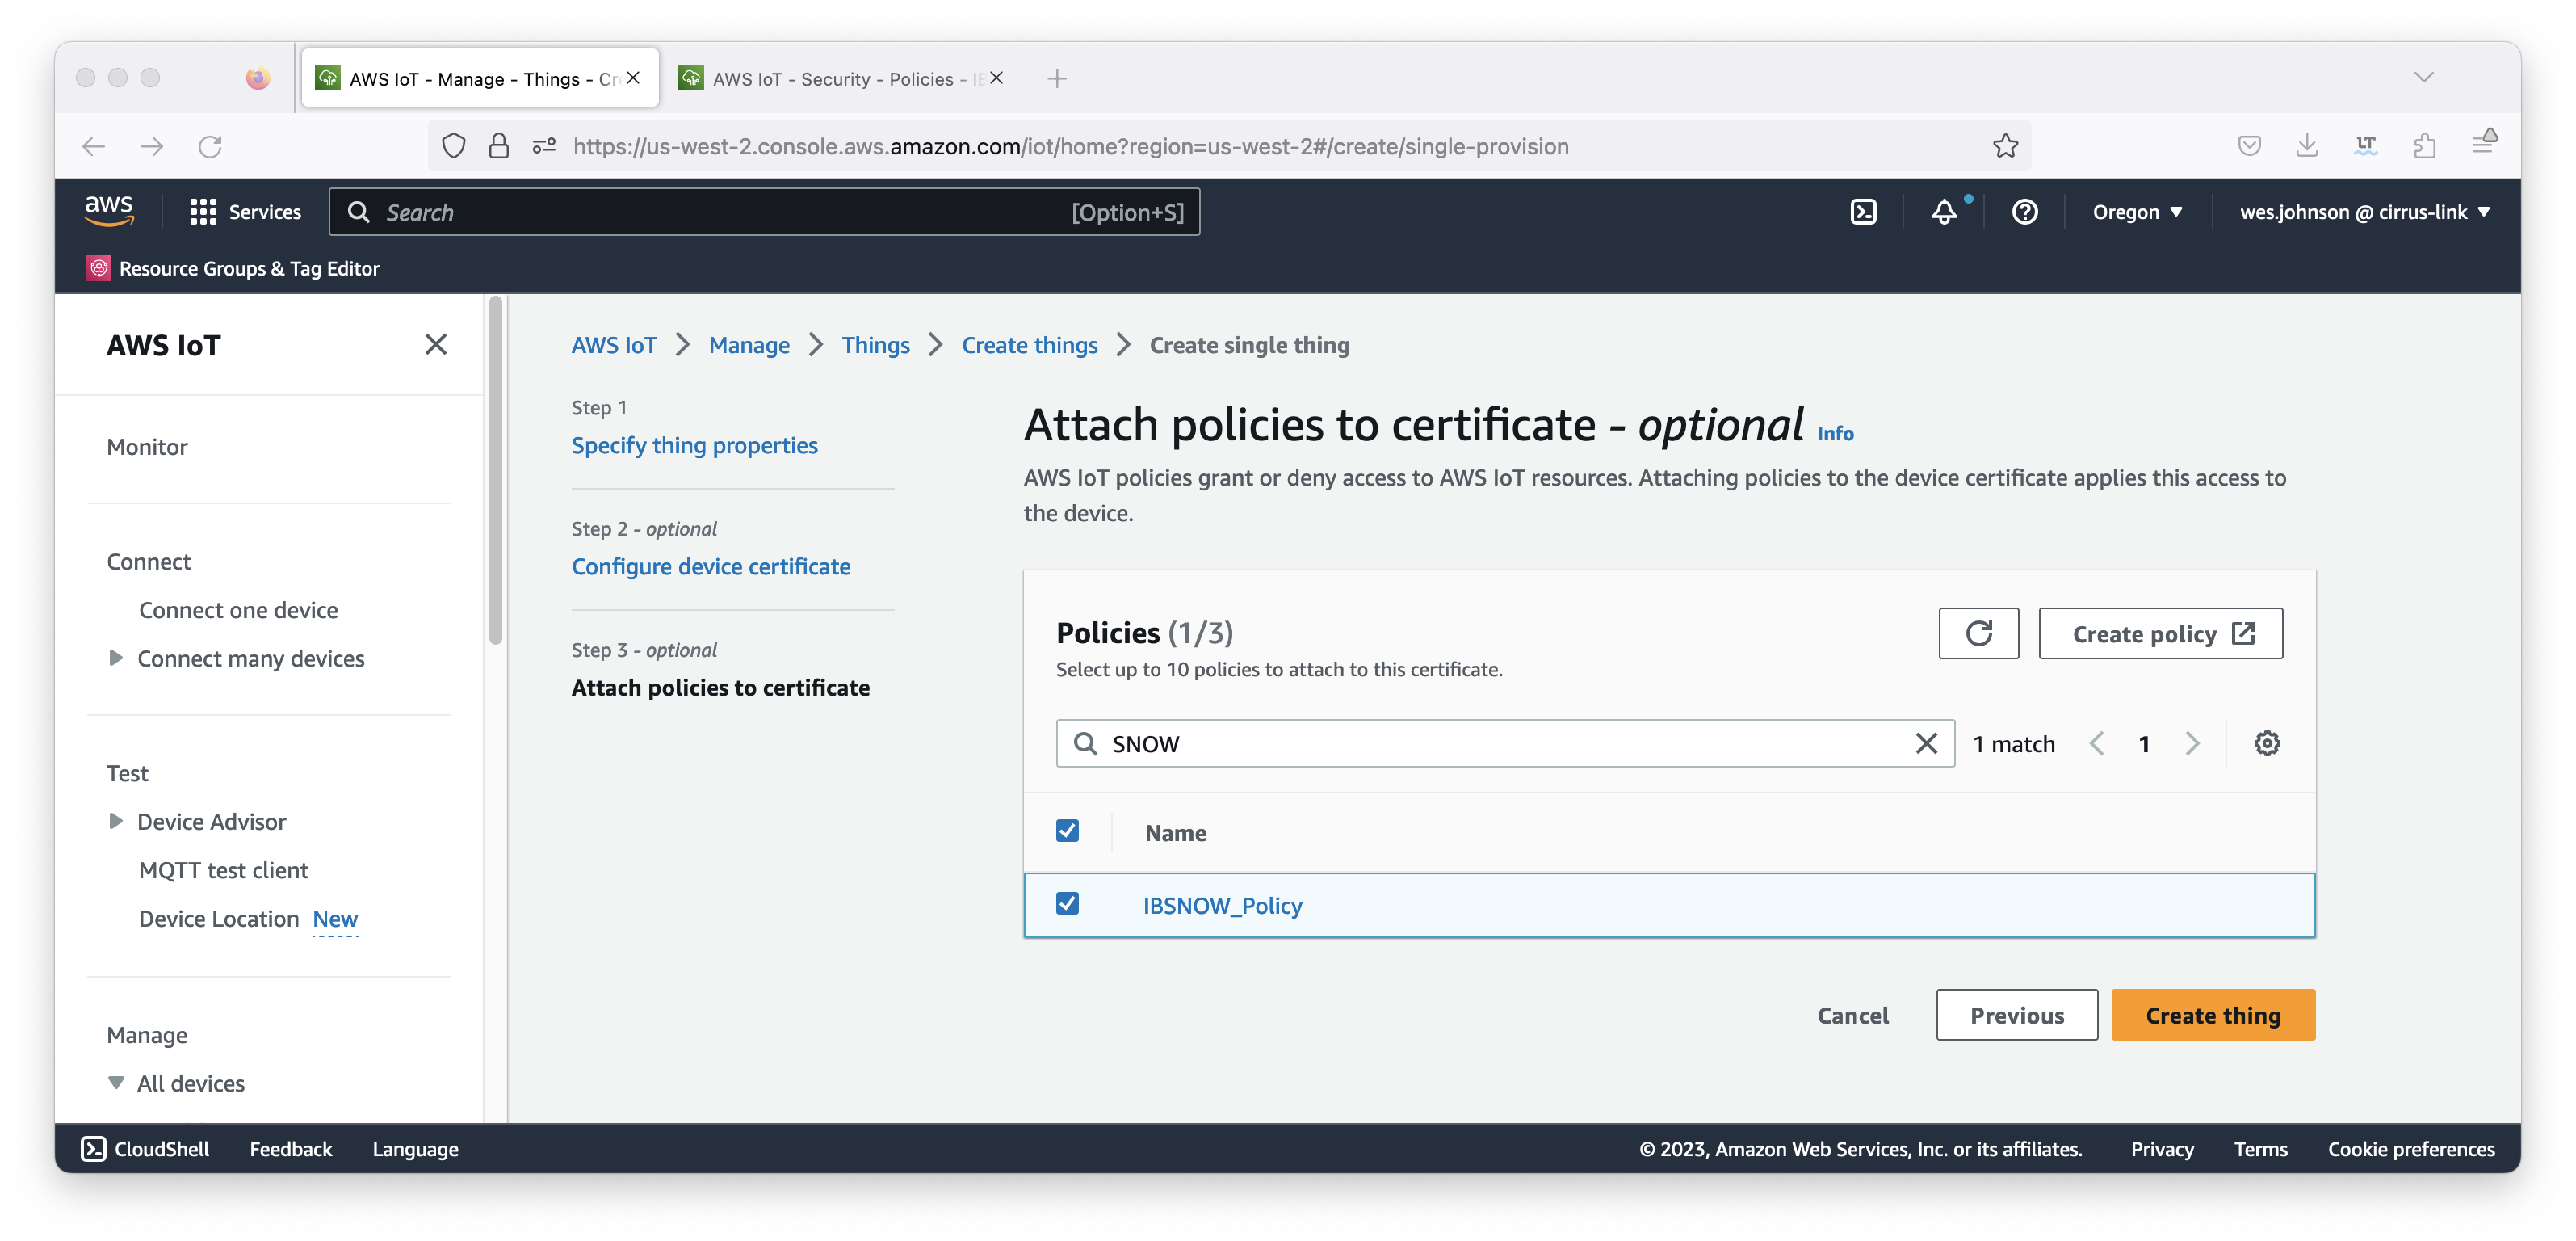Close the AWS IoT Policies tab
Image resolution: width=2576 pixels, height=1241 pixels.
996,78
